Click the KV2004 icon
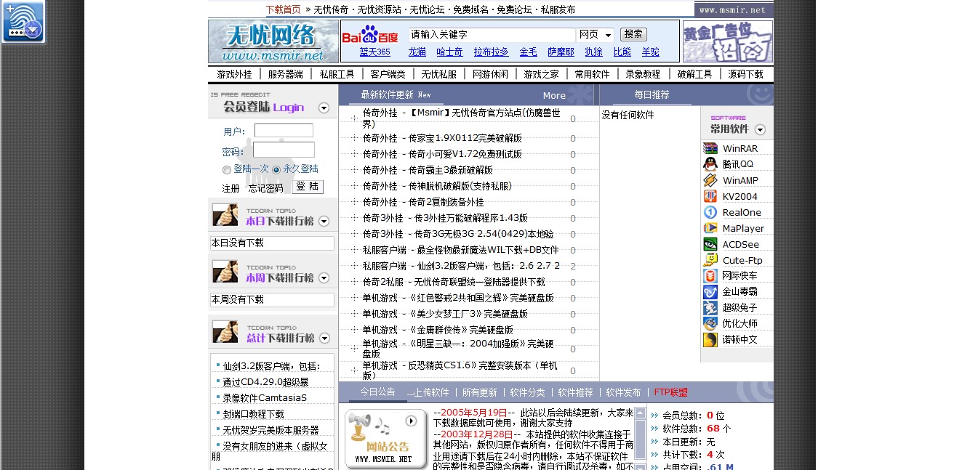 710,196
